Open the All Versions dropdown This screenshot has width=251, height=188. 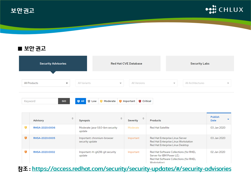coord(153,83)
